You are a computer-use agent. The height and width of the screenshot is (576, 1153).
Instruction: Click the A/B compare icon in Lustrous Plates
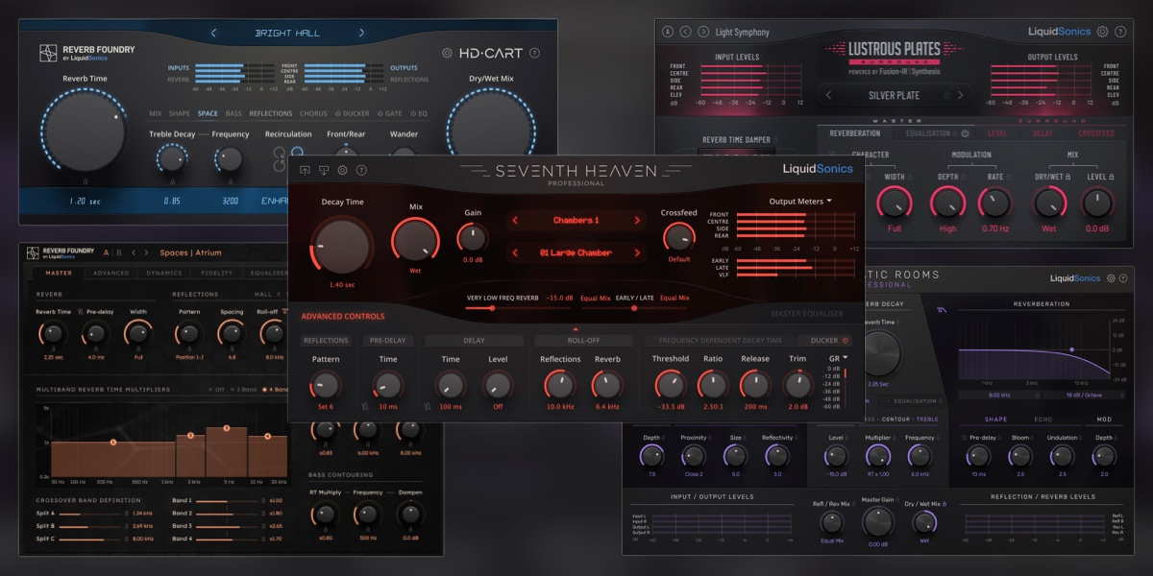[668, 32]
